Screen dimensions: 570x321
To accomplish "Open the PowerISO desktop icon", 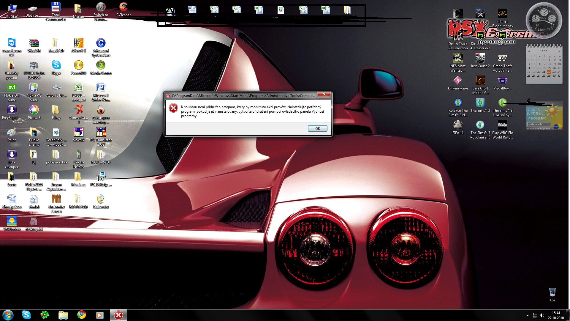I will pyautogui.click(x=78, y=65).
